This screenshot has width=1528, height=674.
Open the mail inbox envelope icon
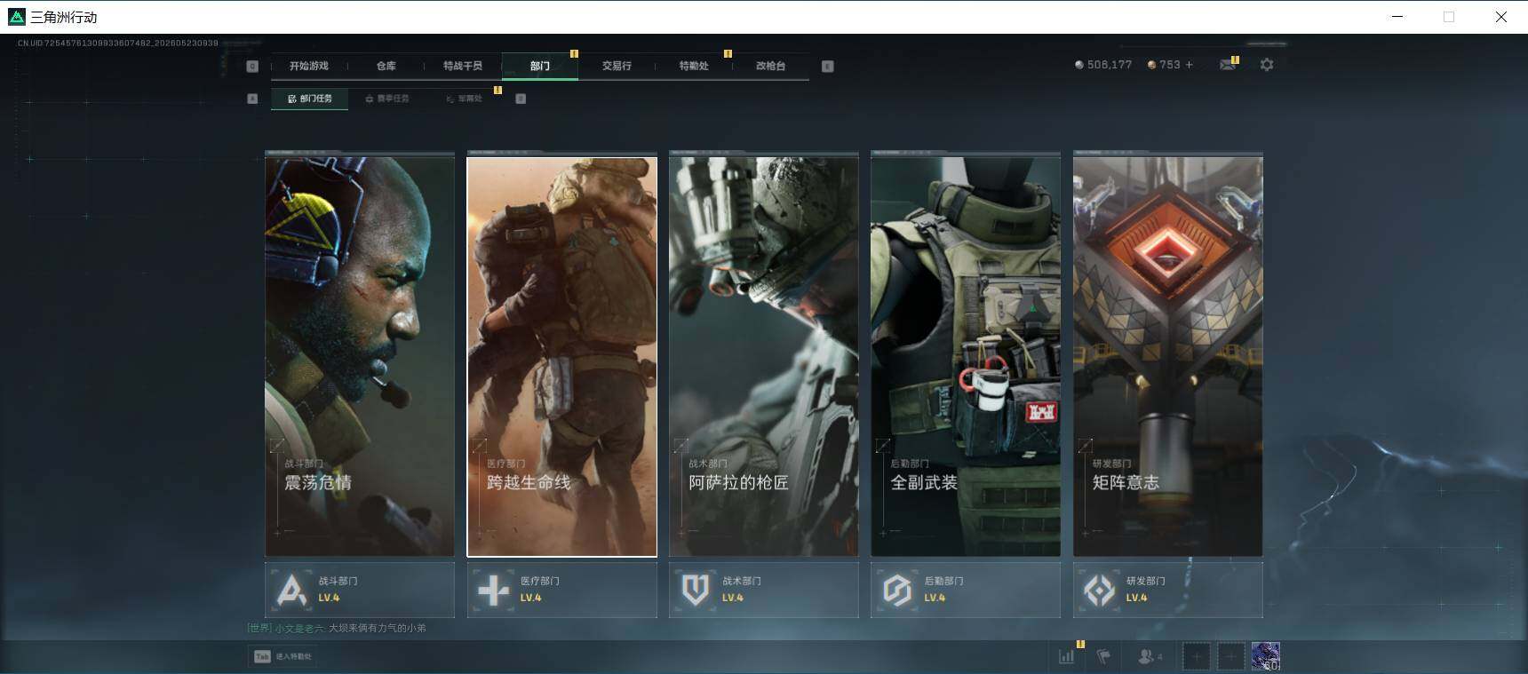pos(1228,65)
